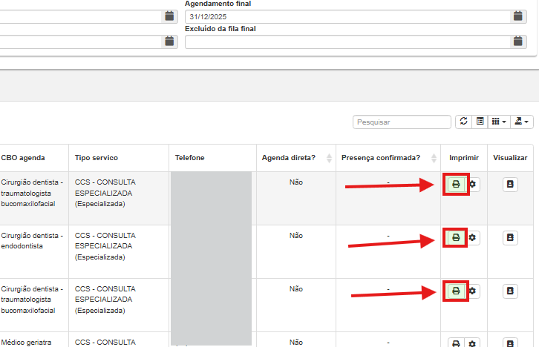The height and width of the screenshot is (347, 539).
Task: View details of the endodontista row
Action: 510,238
